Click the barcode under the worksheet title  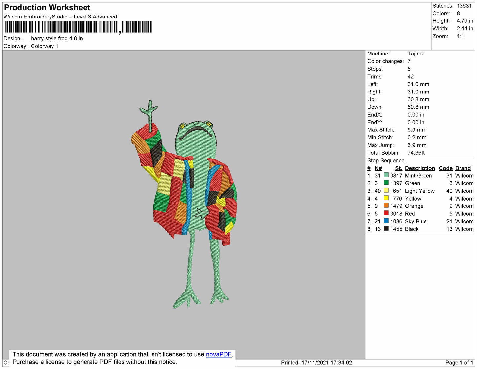[x=78, y=27]
